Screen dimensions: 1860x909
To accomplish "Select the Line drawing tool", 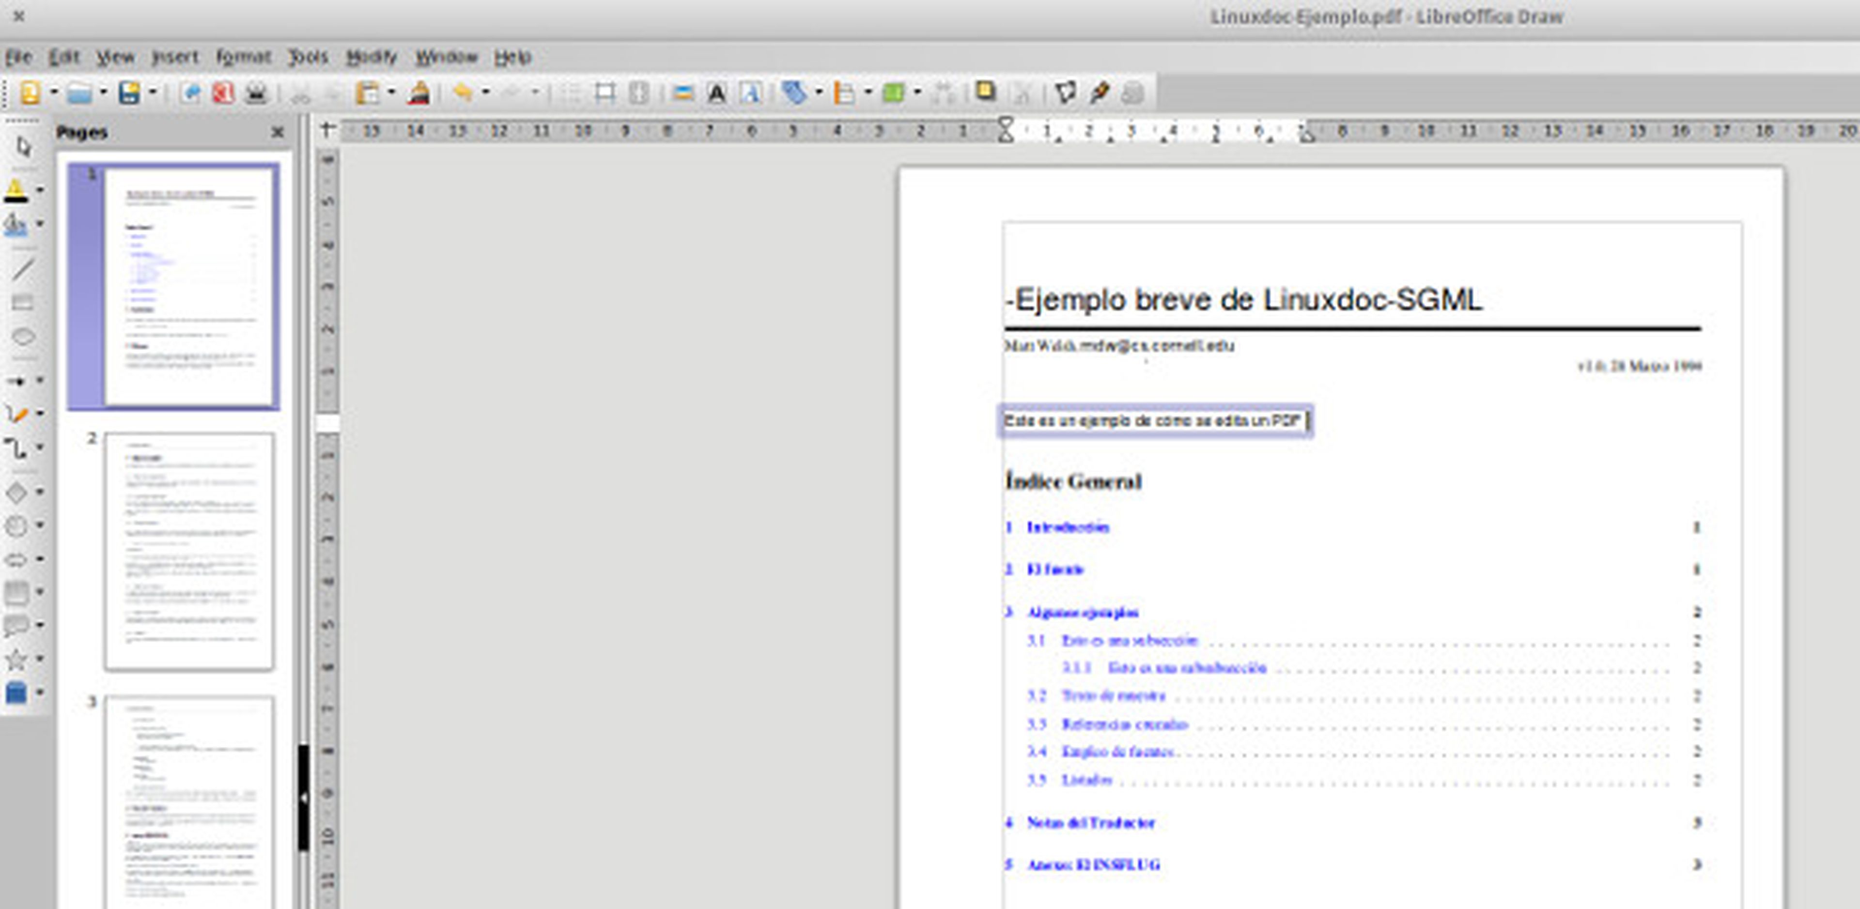I will click(24, 269).
